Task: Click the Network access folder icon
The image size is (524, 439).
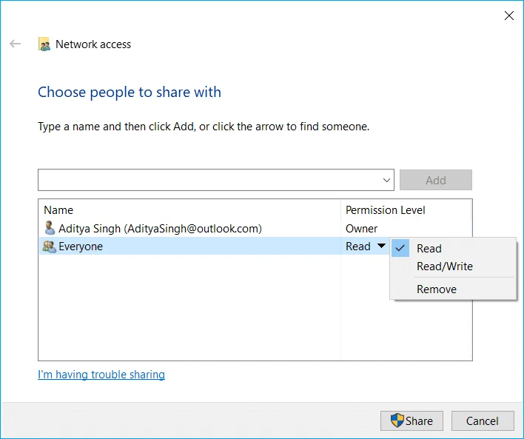Action: 44,44
